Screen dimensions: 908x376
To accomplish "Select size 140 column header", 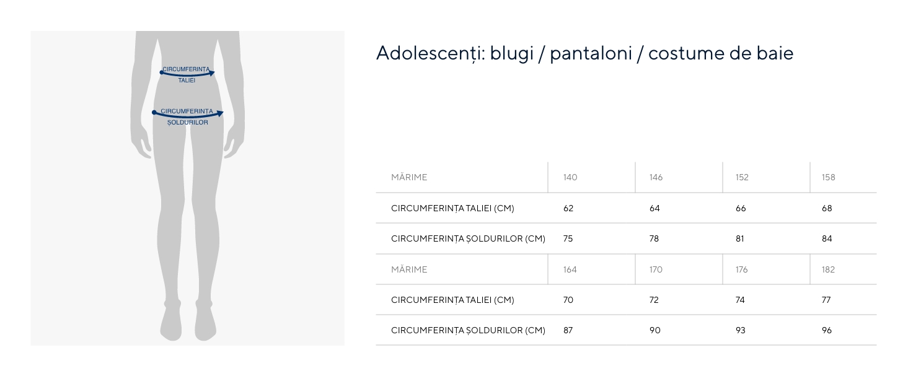I will pyautogui.click(x=570, y=178).
